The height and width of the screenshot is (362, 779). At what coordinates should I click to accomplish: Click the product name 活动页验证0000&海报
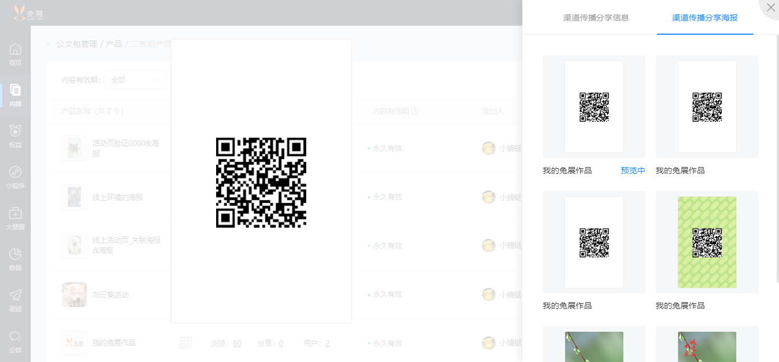coord(125,148)
